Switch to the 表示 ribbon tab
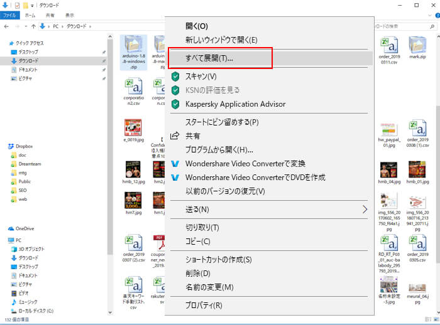 [69, 15]
